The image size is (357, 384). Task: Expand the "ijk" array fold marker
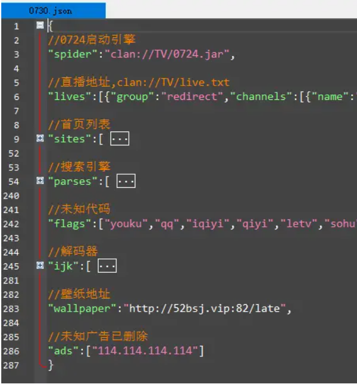click(40, 265)
